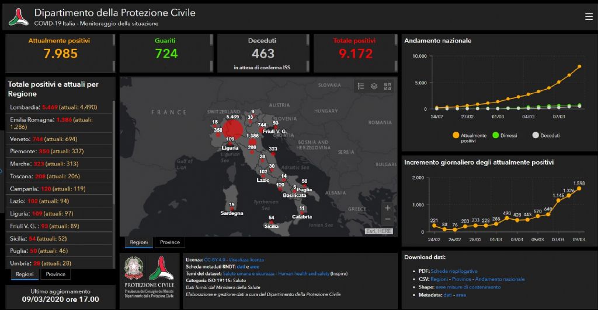Switch to Regioni tab under the map

pos(139,242)
